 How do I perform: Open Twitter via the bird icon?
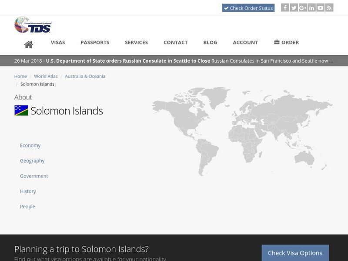[x=294, y=7]
